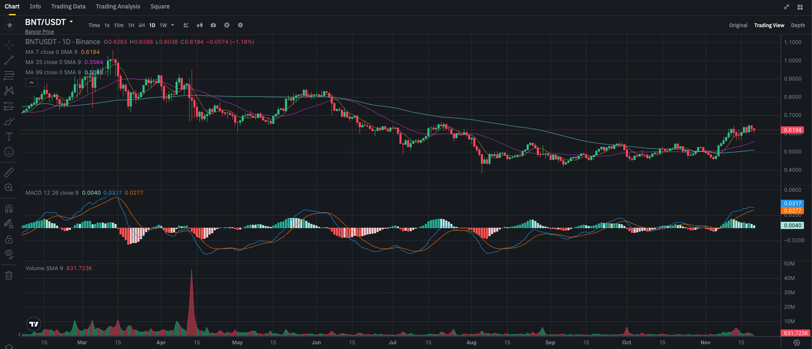
Task: Select the crosshair cursor tool
Action: pyautogui.click(x=9, y=45)
